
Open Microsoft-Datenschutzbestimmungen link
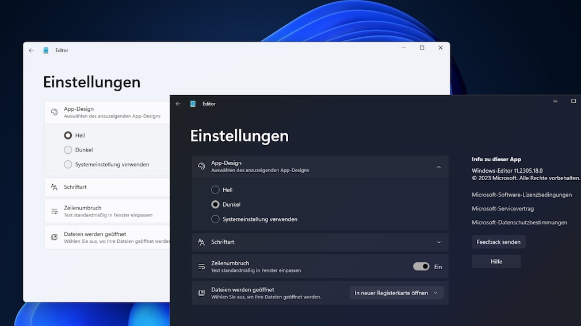[x=519, y=223]
